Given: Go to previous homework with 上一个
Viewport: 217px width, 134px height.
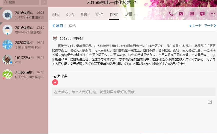Looking at the screenshot, I should point(195,26).
